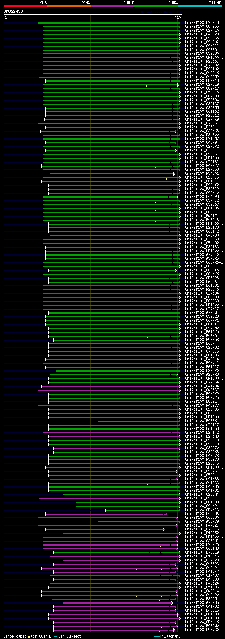Open the UniRef100_Q9LD02 entry

tap(202, 42)
